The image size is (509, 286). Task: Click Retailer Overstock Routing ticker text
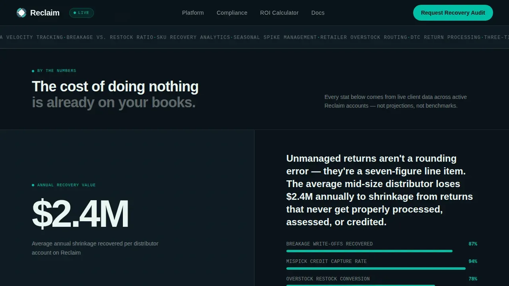click(364, 37)
